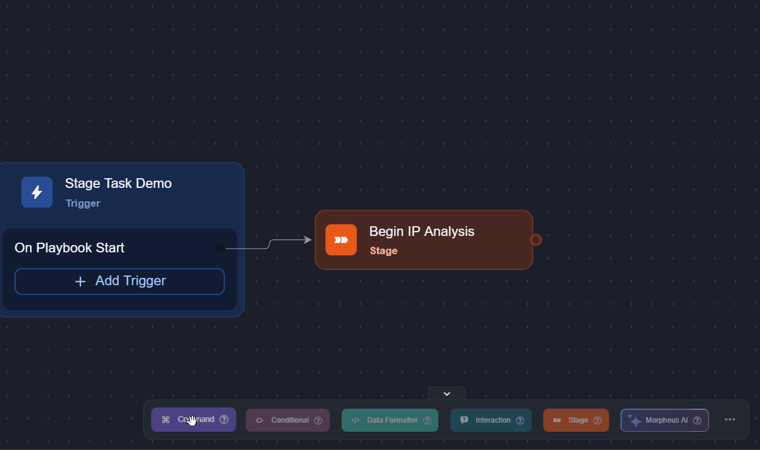Pick the Stage node type in toolbar
This screenshot has width=760, height=450.
tap(571, 420)
